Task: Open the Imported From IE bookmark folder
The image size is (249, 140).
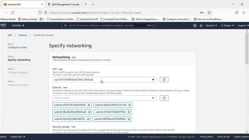Action: (87, 19)
